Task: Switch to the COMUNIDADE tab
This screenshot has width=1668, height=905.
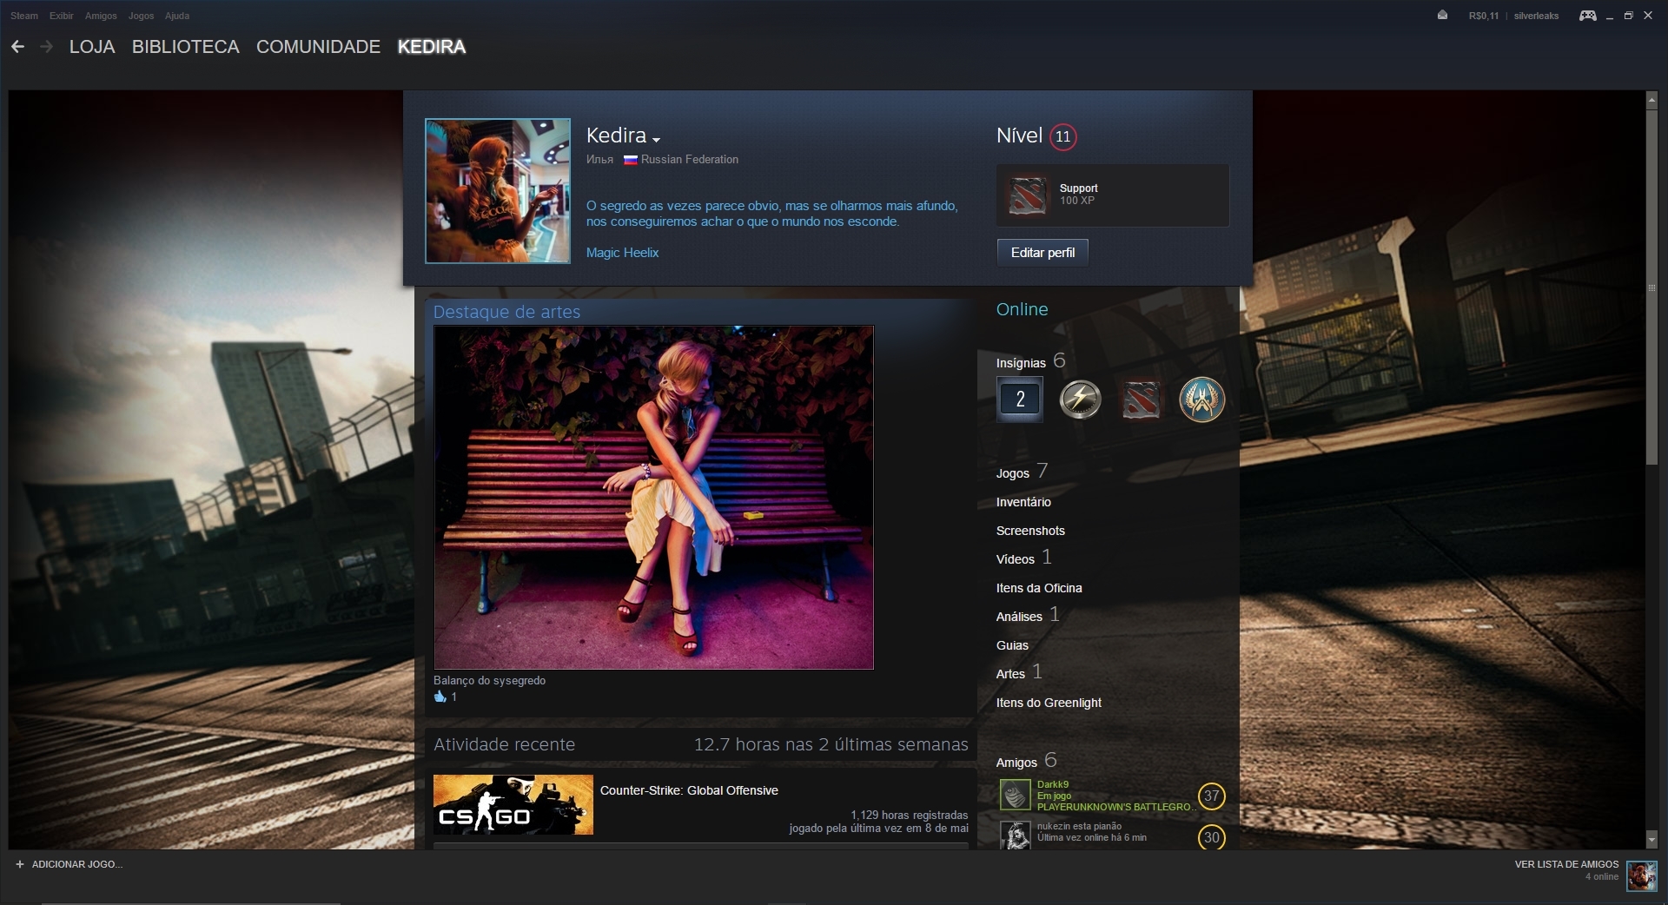Action: coord(318,47)
